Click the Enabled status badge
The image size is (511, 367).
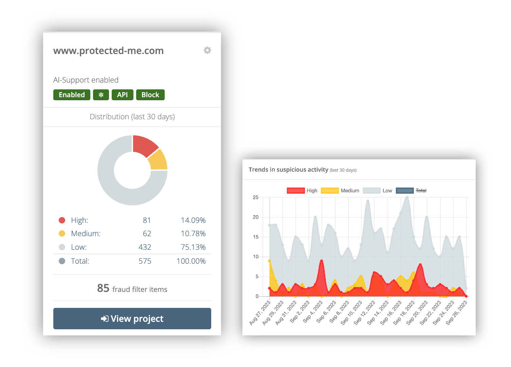pos(72,95)
